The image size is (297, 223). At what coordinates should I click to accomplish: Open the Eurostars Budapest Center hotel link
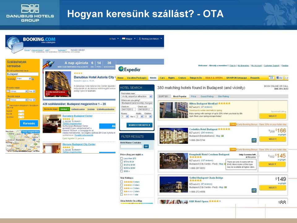tap(77, 116)
